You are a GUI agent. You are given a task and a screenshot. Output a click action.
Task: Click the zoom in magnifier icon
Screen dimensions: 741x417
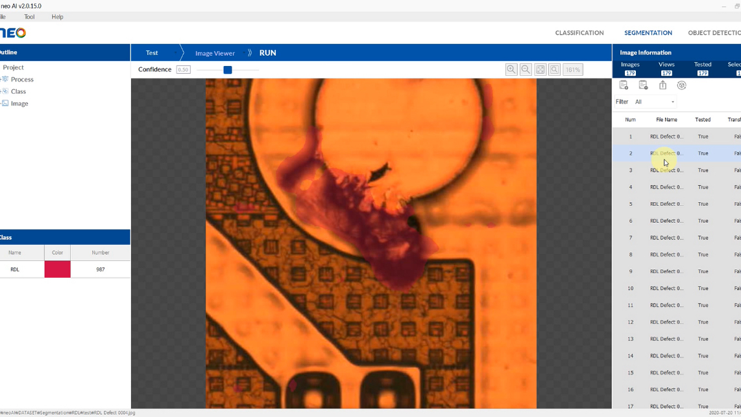coord(511,69)
